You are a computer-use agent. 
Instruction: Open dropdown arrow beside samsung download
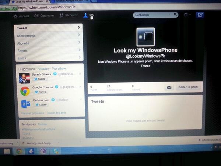[58, 142]
